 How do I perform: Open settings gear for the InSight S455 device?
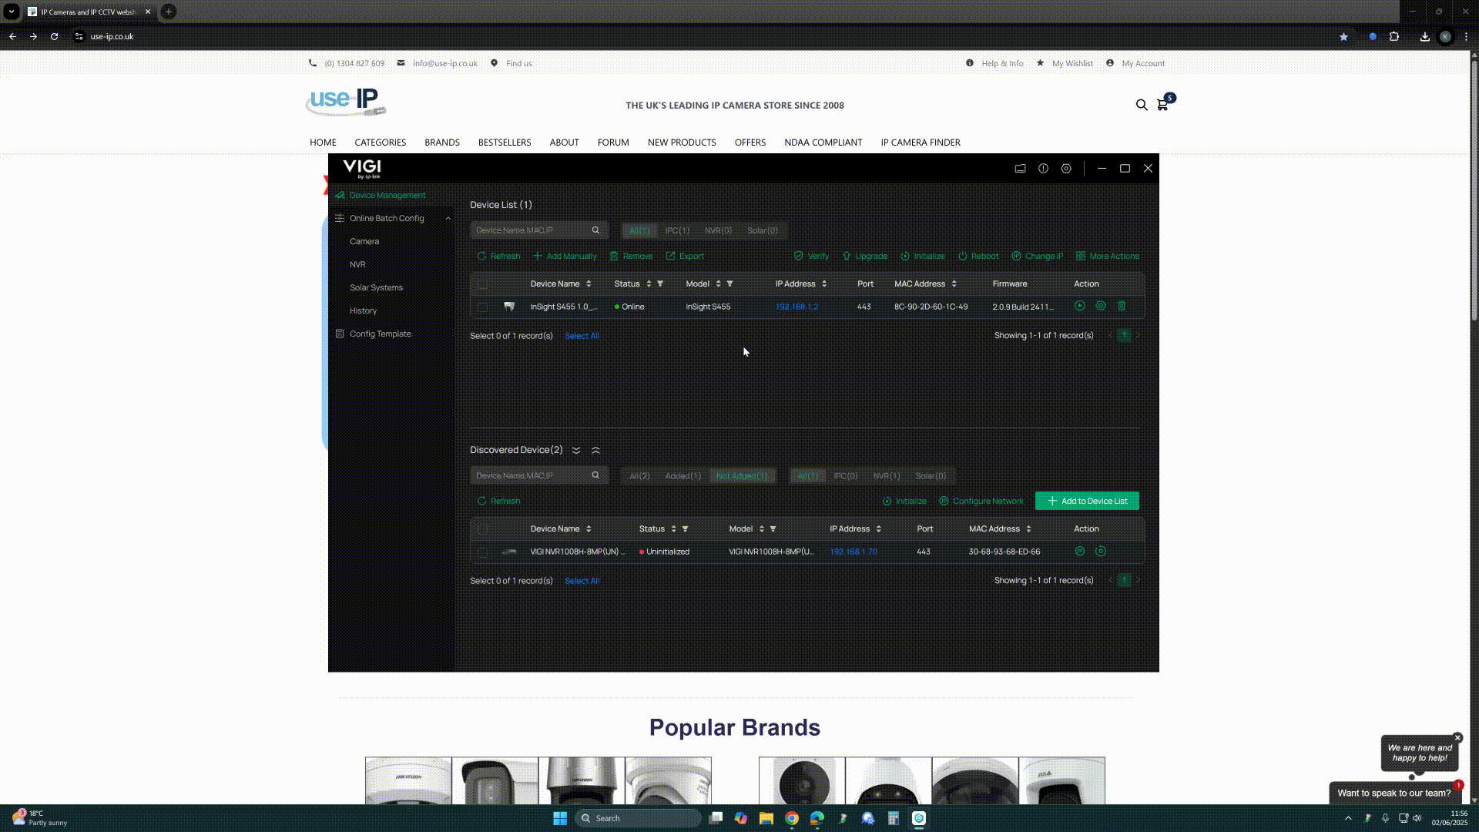(1101, 306)
